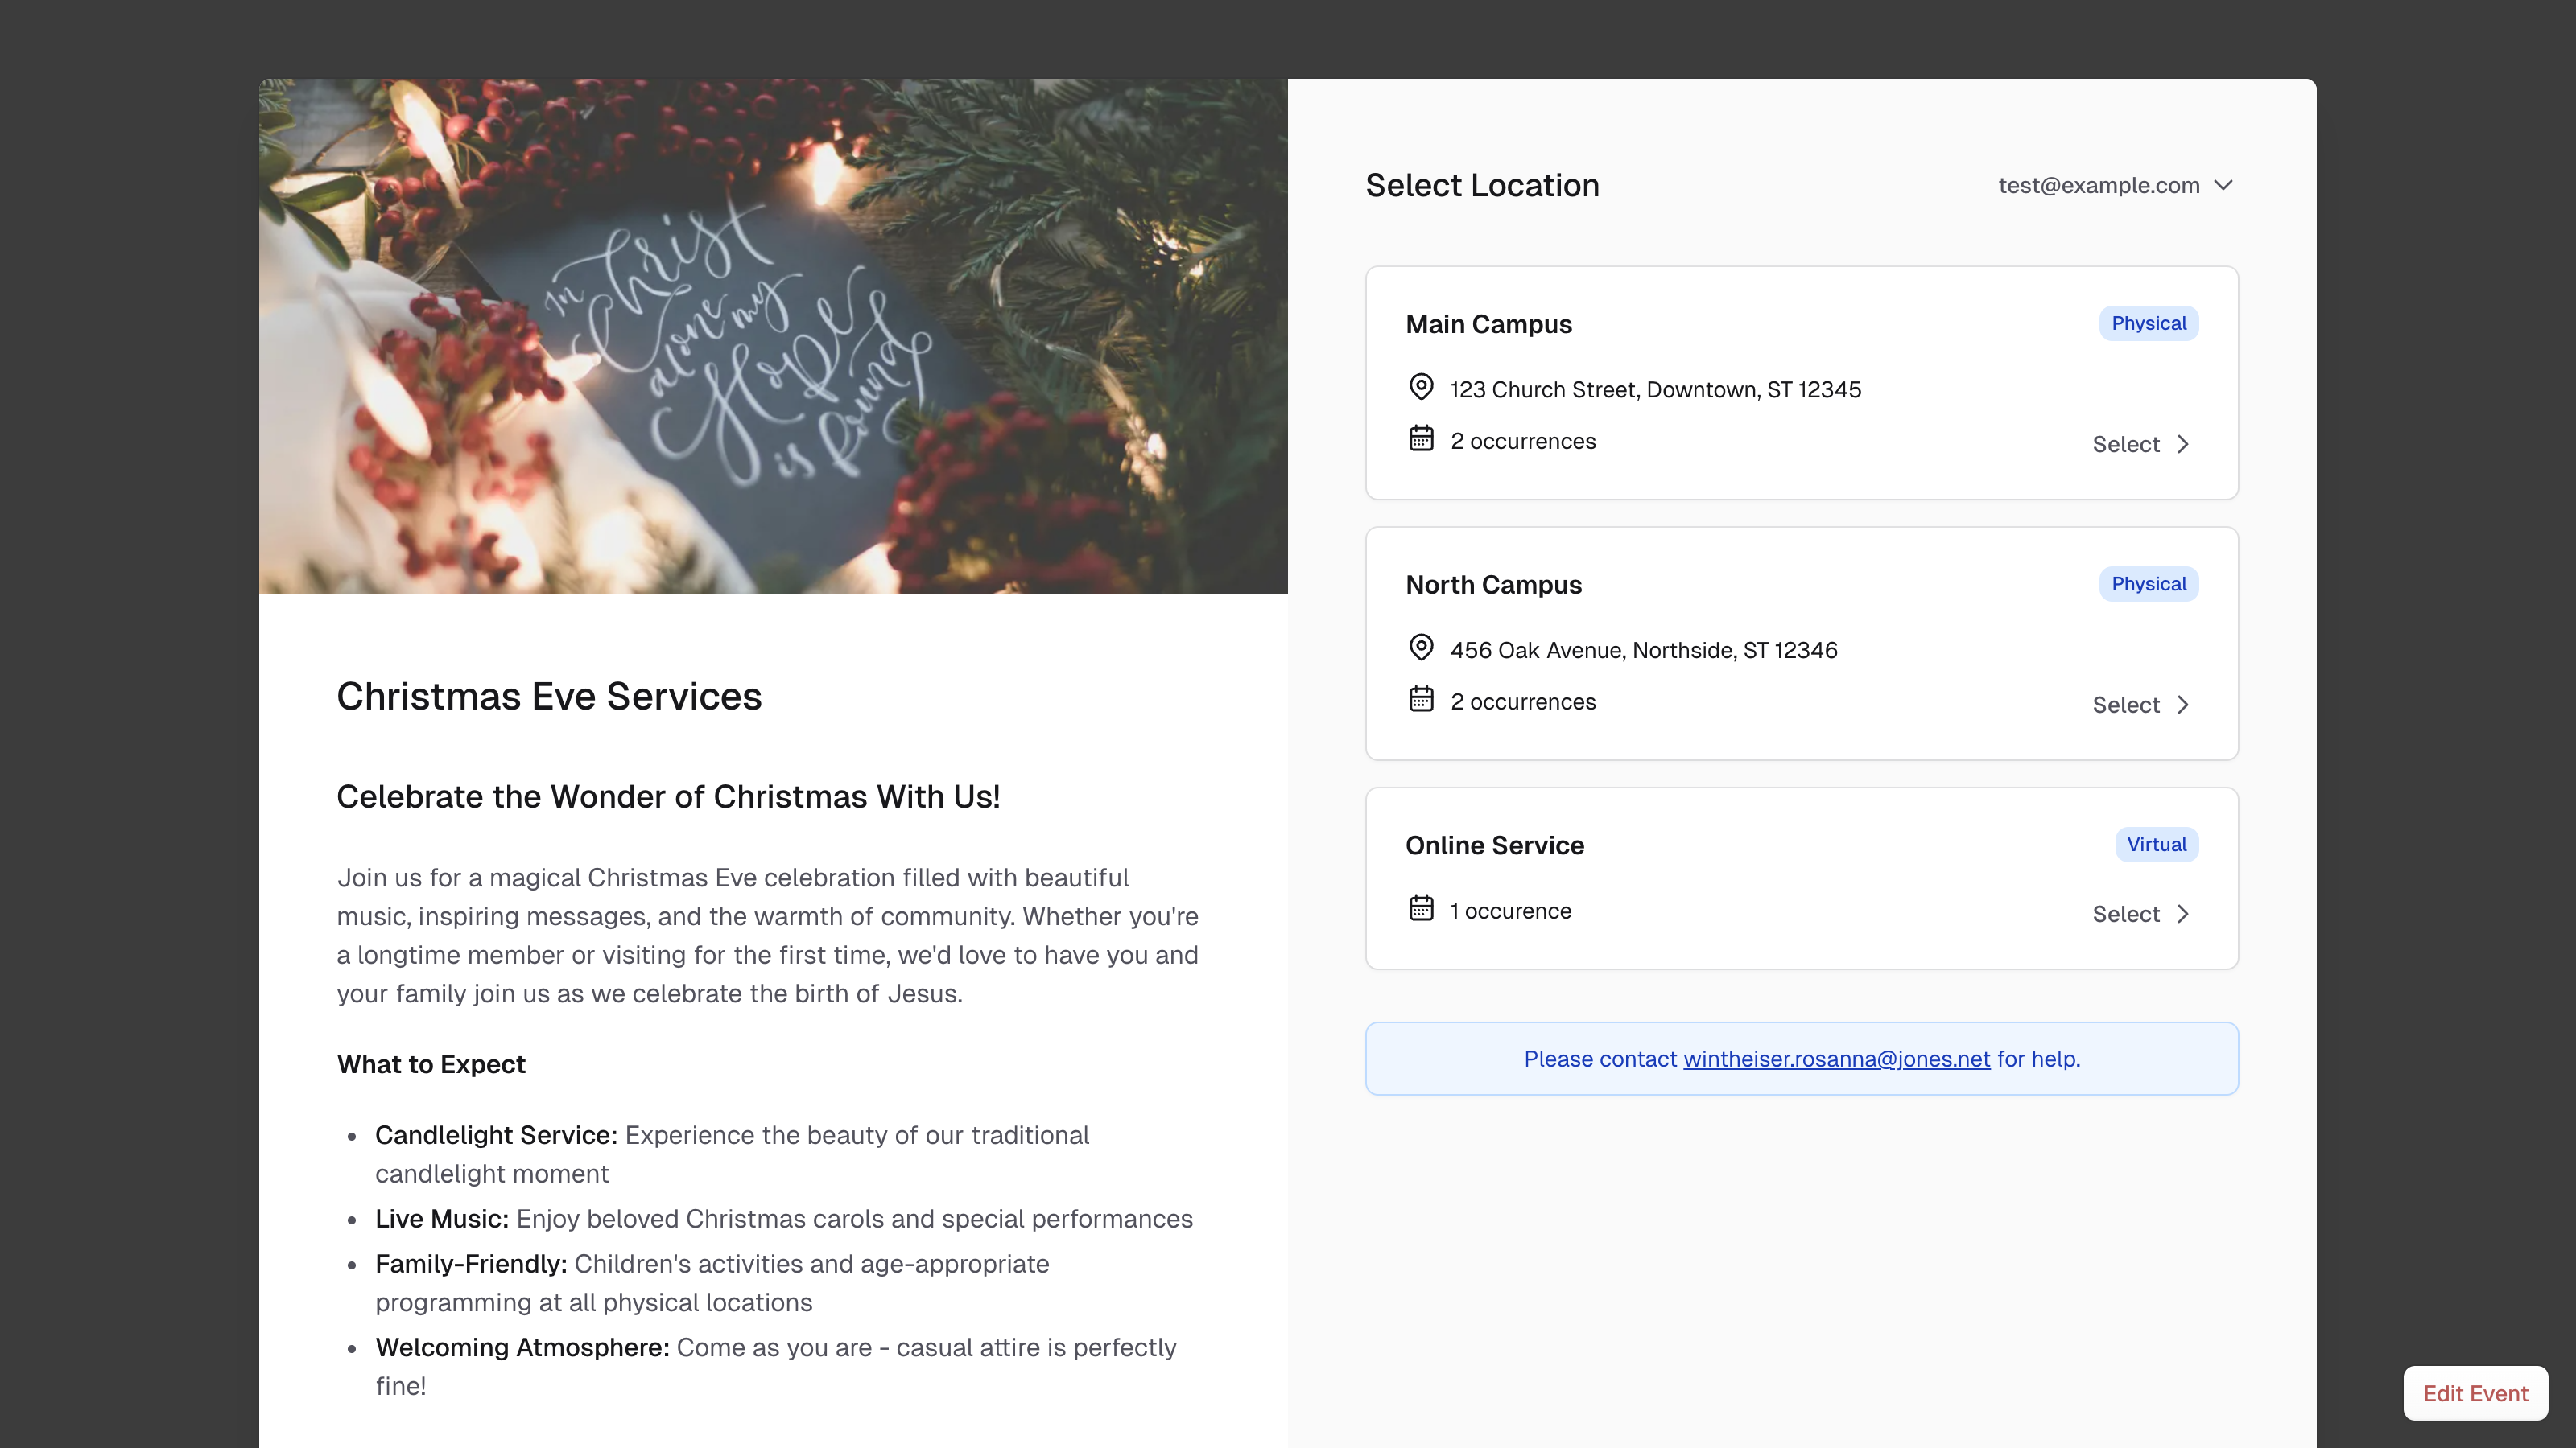Click the map pin icon for North Campus

[1420, 648]
